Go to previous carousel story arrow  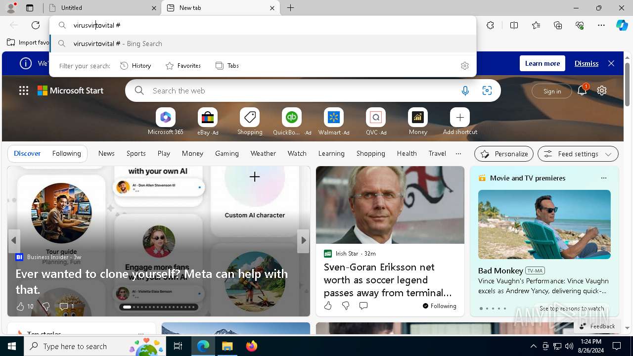point(14,240)
